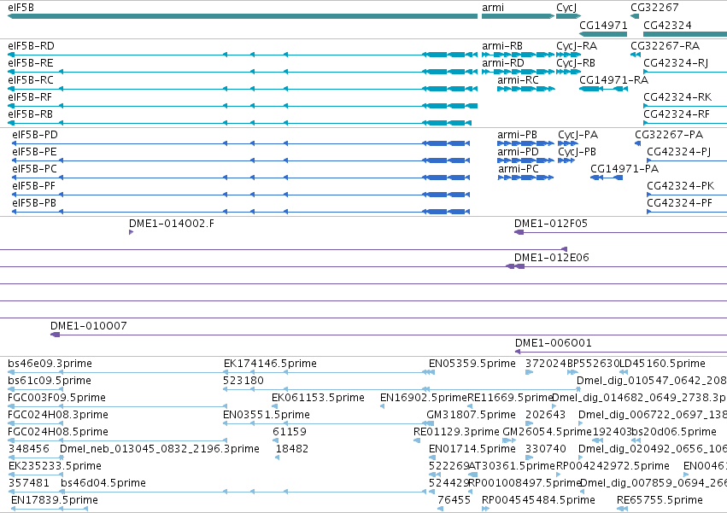727x513 pixels.
Task: Select protein eIF5B-PD
Action: [241, 143]
